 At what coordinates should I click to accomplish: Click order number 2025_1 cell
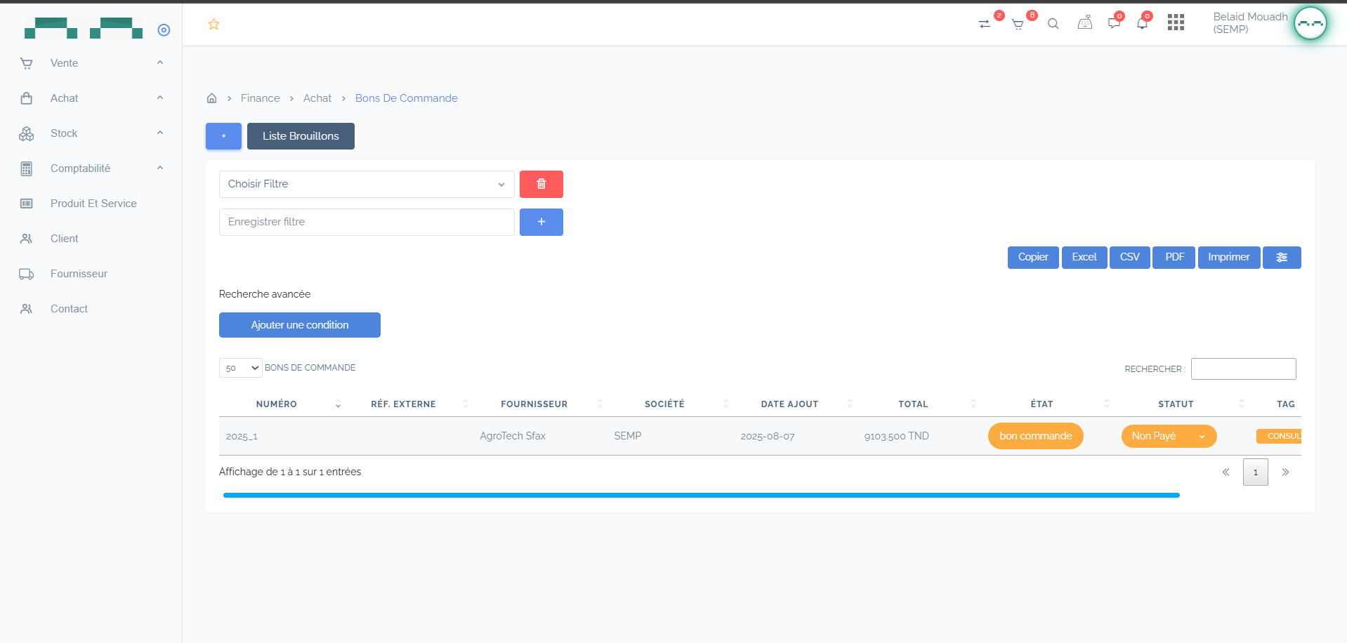242,437
